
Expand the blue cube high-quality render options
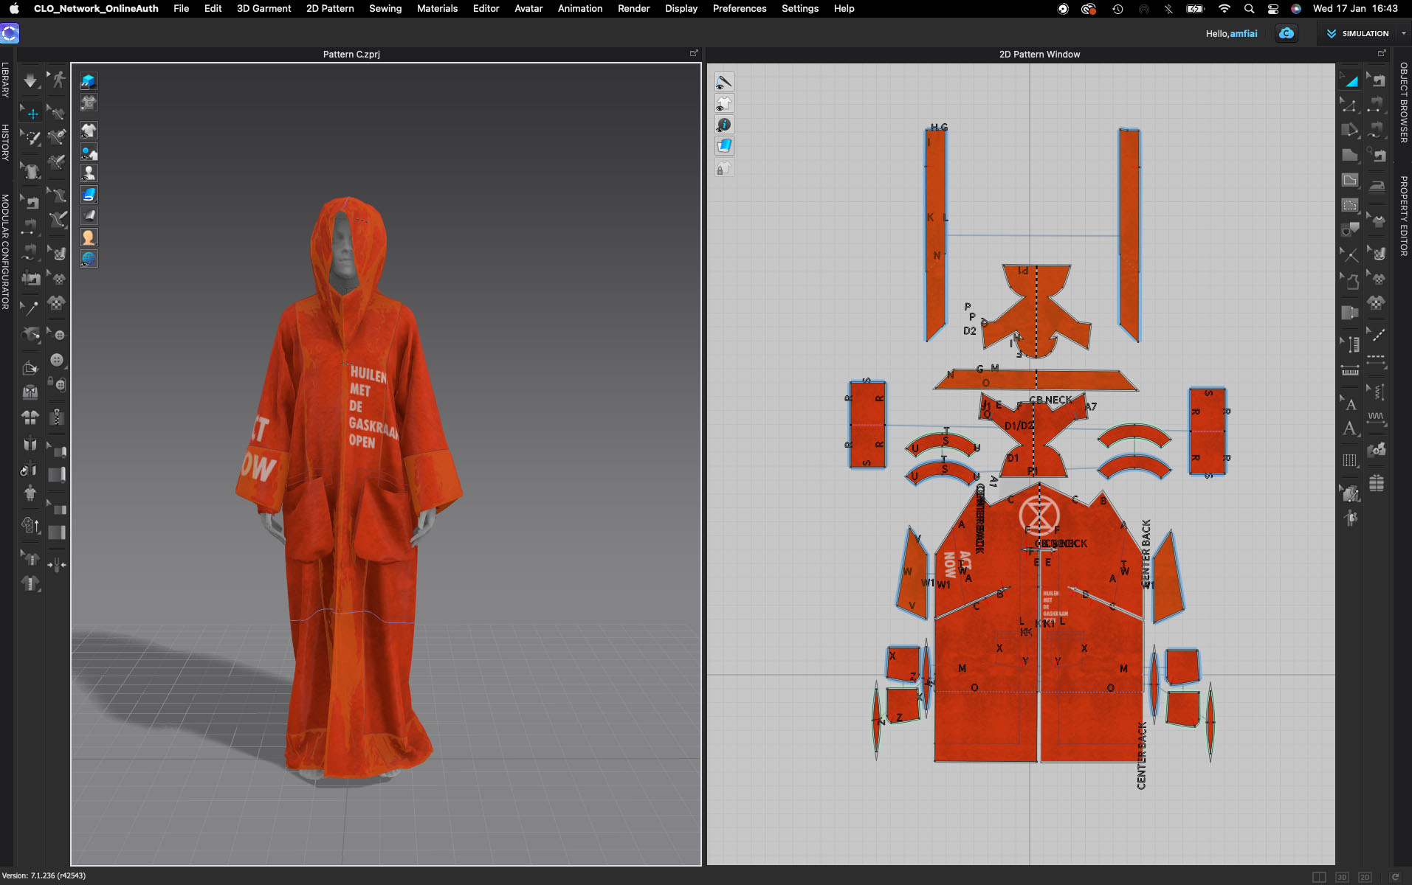[89, 81]
